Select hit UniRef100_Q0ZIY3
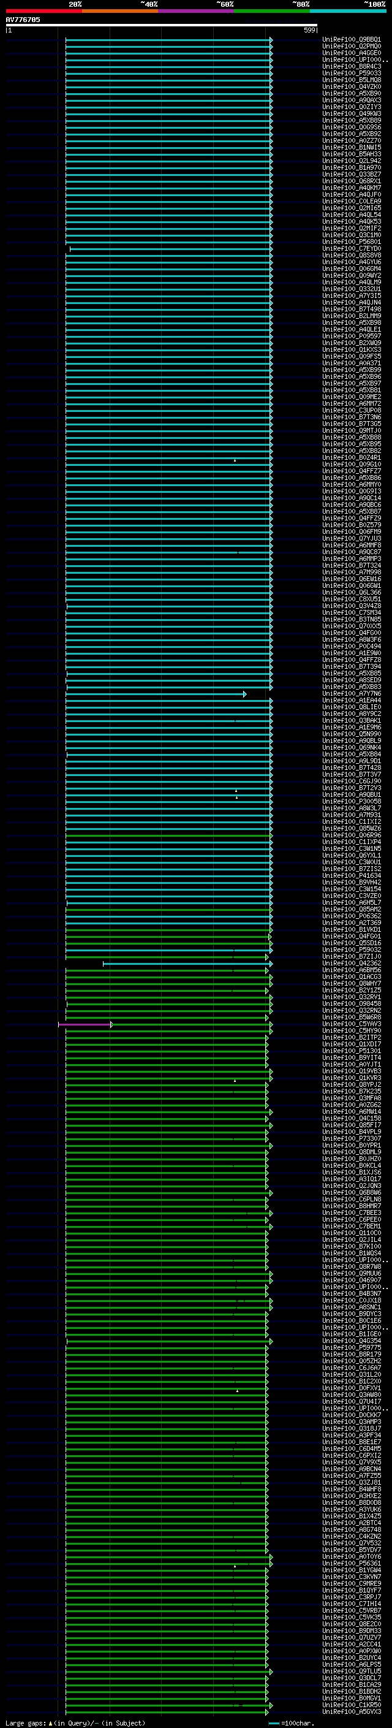Viewport: 392px width, 1728px height. [352, 107]
